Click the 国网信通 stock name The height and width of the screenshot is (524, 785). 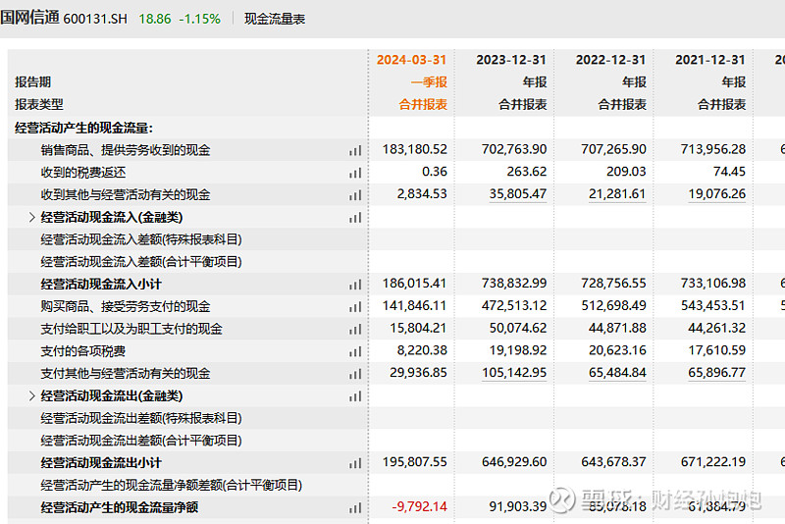tap(29, 18)
